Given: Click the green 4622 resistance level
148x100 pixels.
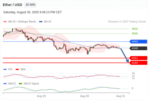Looking at the screenshot, I should click(135, 29).
